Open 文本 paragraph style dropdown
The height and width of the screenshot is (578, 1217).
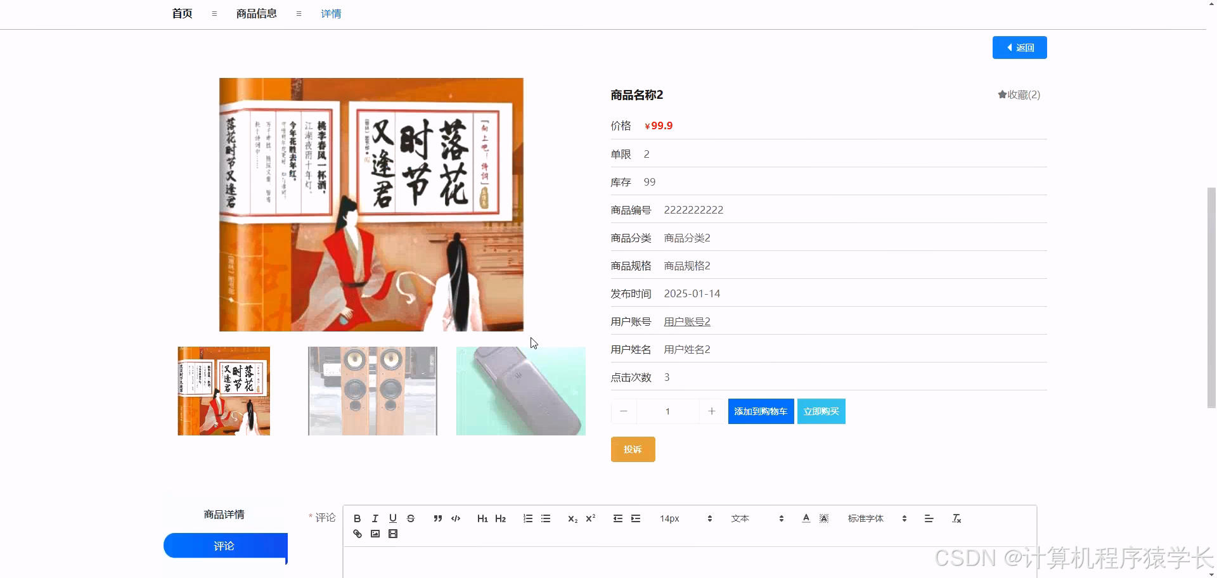[757, 518]
